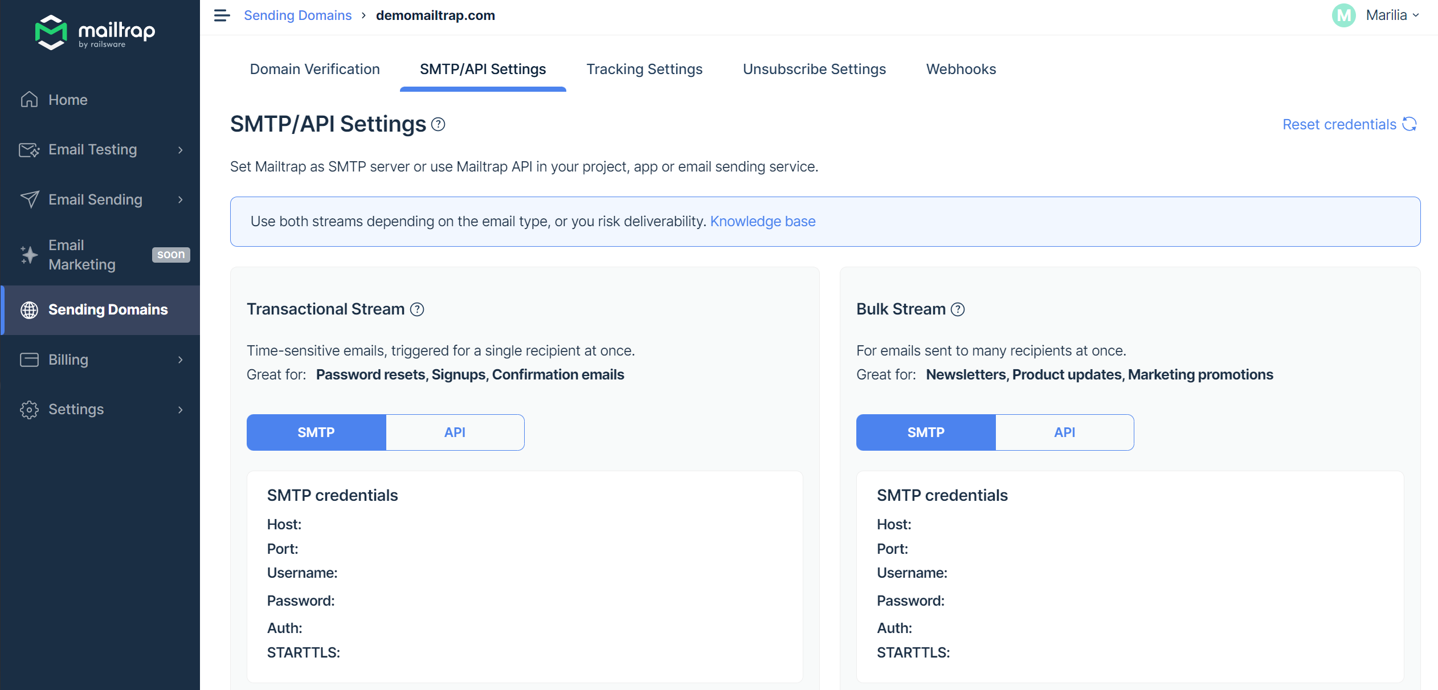The width and height of the screenshot is (1438, 690).
Task: Click Port label in Bulk credentials
Action: pos(892,549)
